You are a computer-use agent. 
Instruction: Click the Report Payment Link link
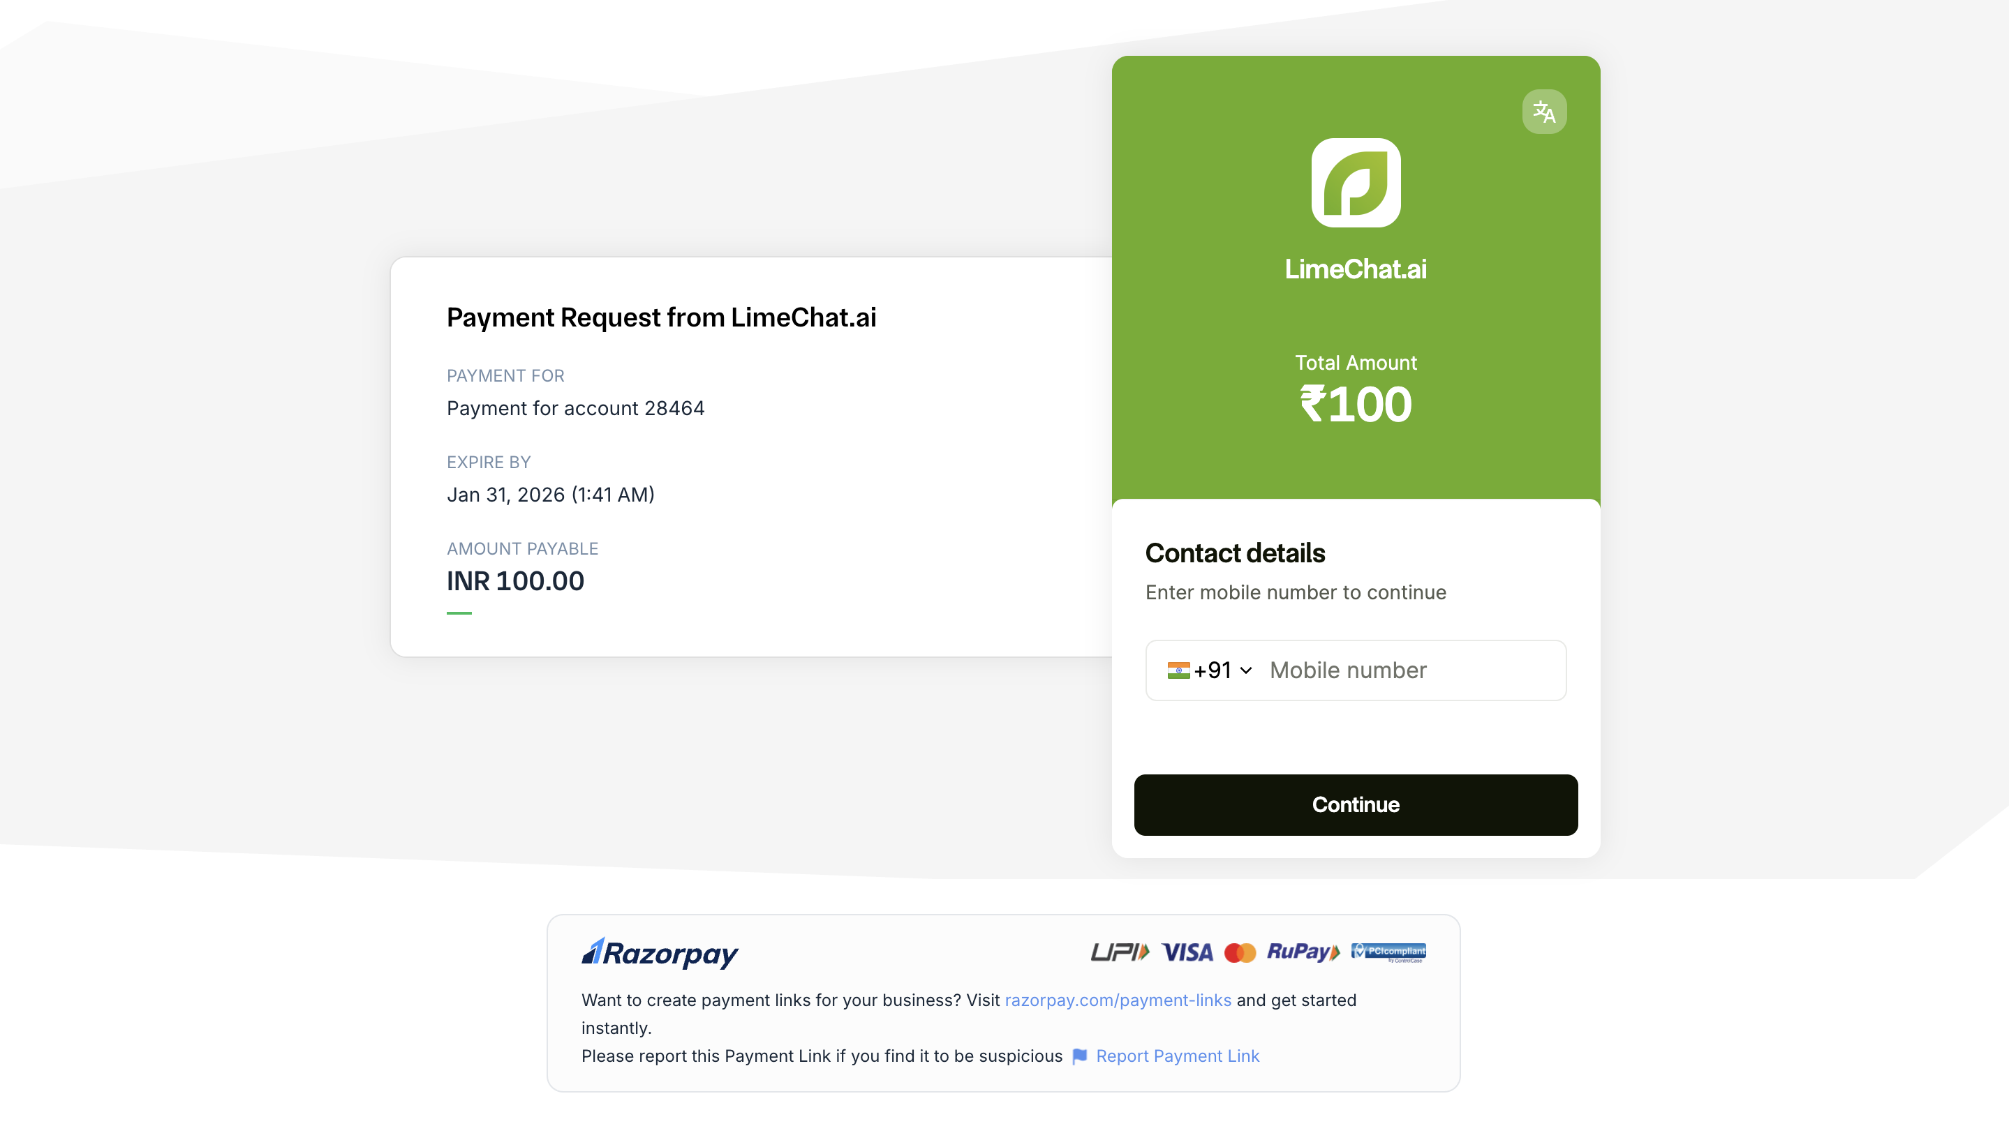coord(1177,1056)
